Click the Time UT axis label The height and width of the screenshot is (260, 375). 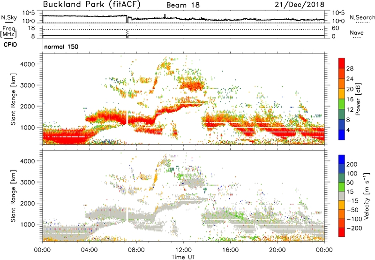click(x=183, y=257)
